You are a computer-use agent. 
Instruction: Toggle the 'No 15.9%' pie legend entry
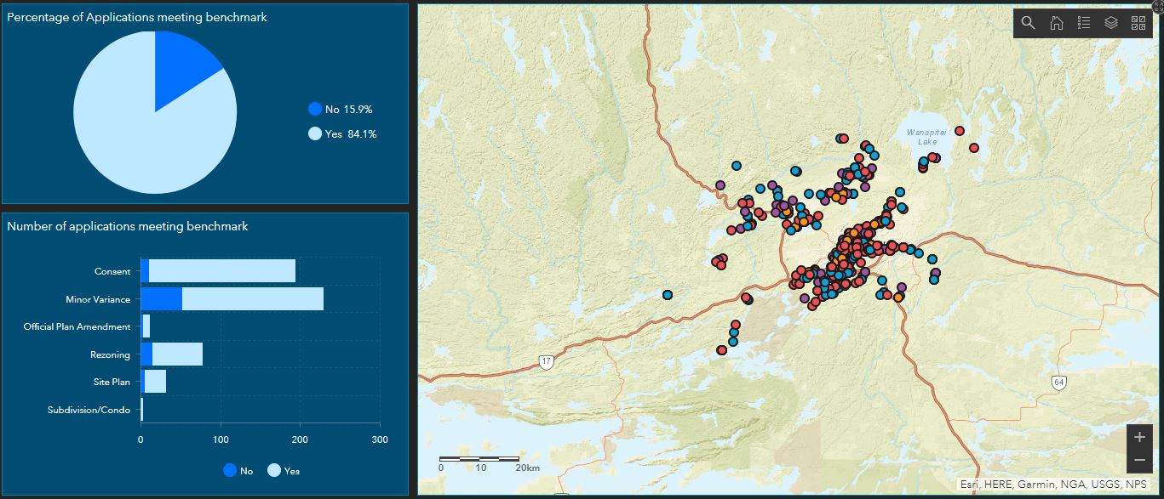tap(341, 109)
